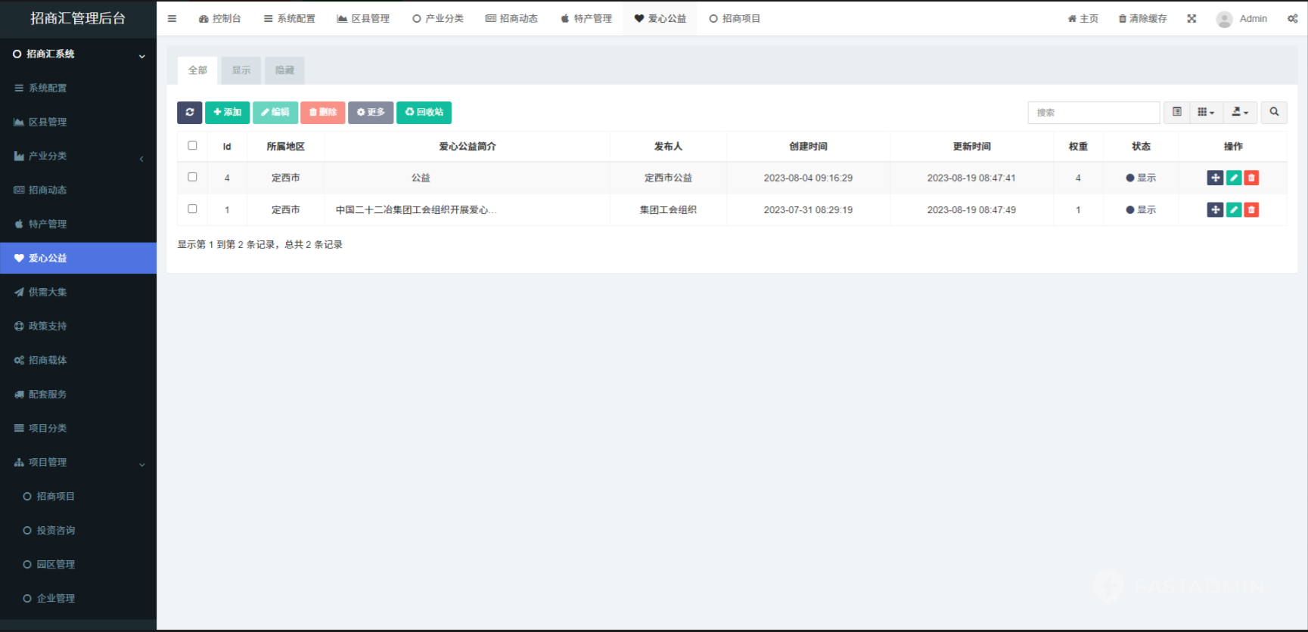Click the drag handle icon for row 4
1308x632 pixels.
(x=1215, y=178)
